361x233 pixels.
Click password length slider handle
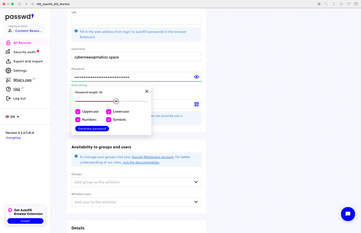(x=116, y=101)
